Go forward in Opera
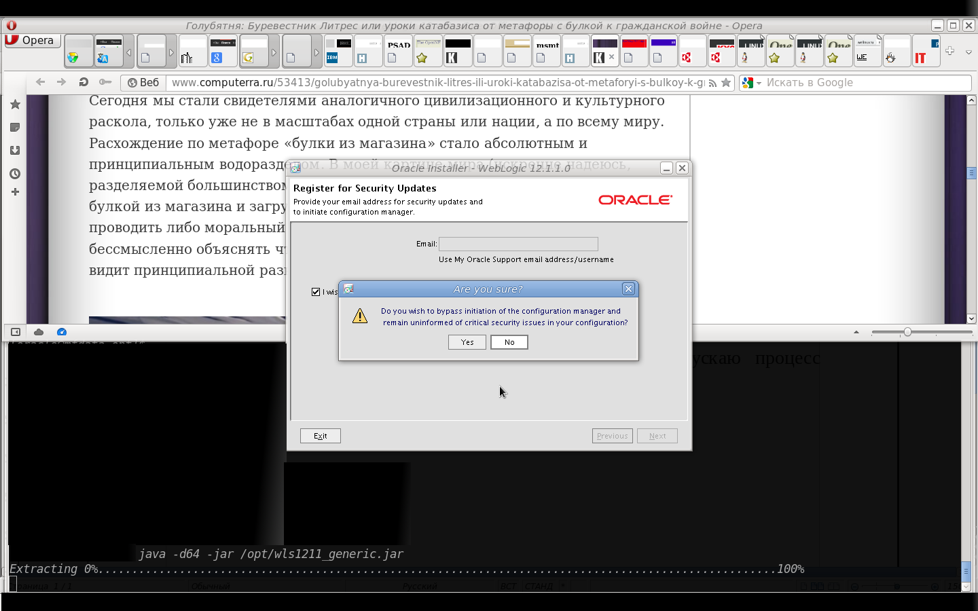The width and height of the screenshot is (978, 611). point(62,82)
